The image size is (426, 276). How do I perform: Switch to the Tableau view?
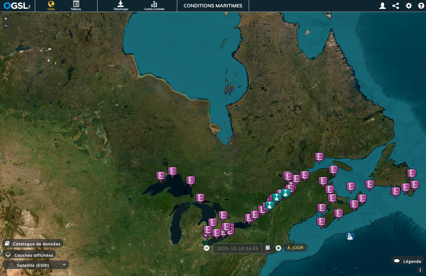(x=76, y=6)
